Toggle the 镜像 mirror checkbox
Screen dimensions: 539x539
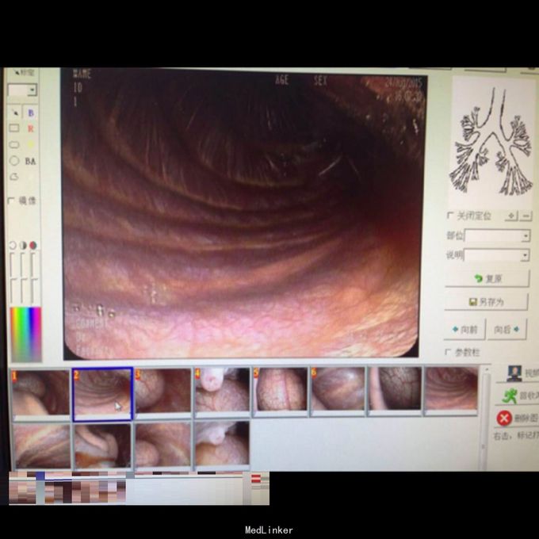[11, 201]
